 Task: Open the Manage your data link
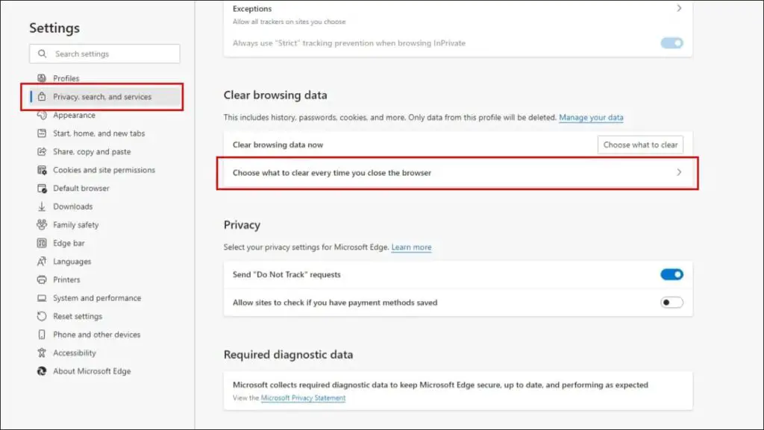tap(591, 117)
